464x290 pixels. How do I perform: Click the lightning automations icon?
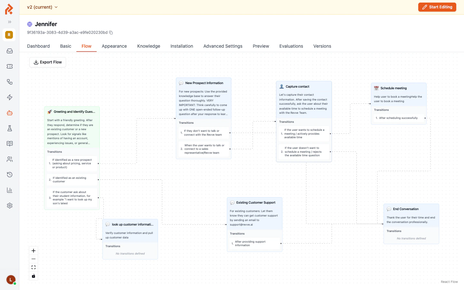(x=10, y=97)
